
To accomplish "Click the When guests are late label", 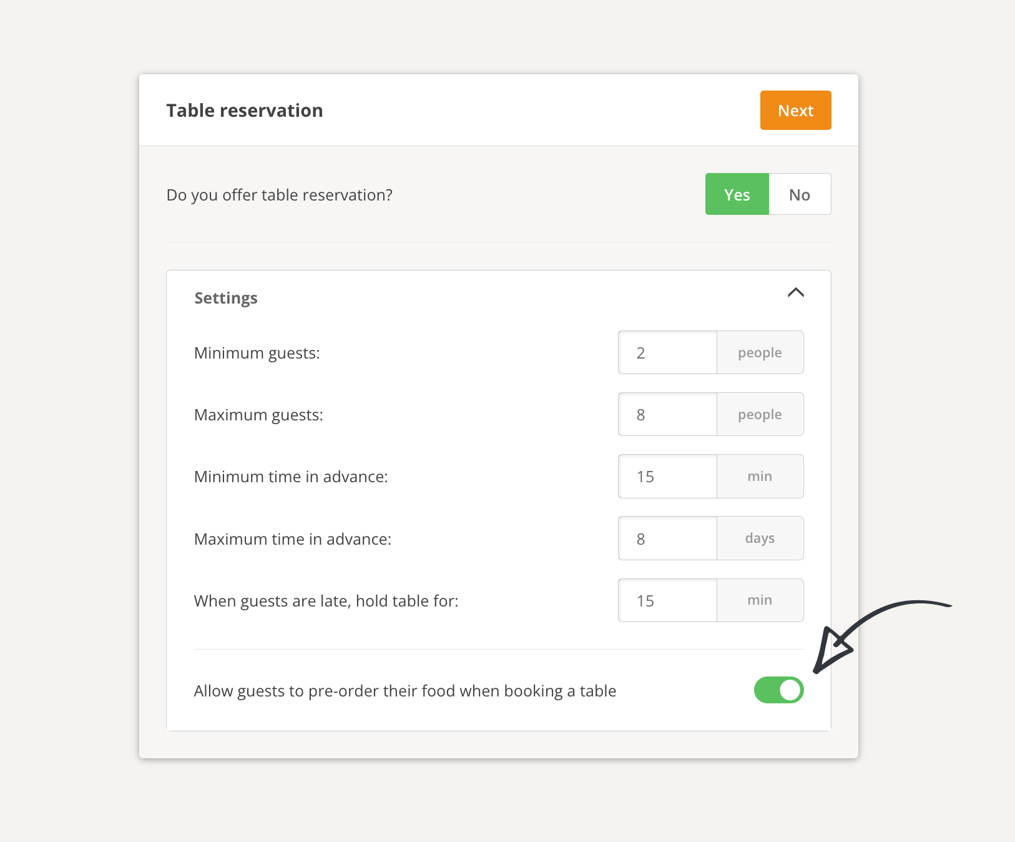I will tap(326, 601).
